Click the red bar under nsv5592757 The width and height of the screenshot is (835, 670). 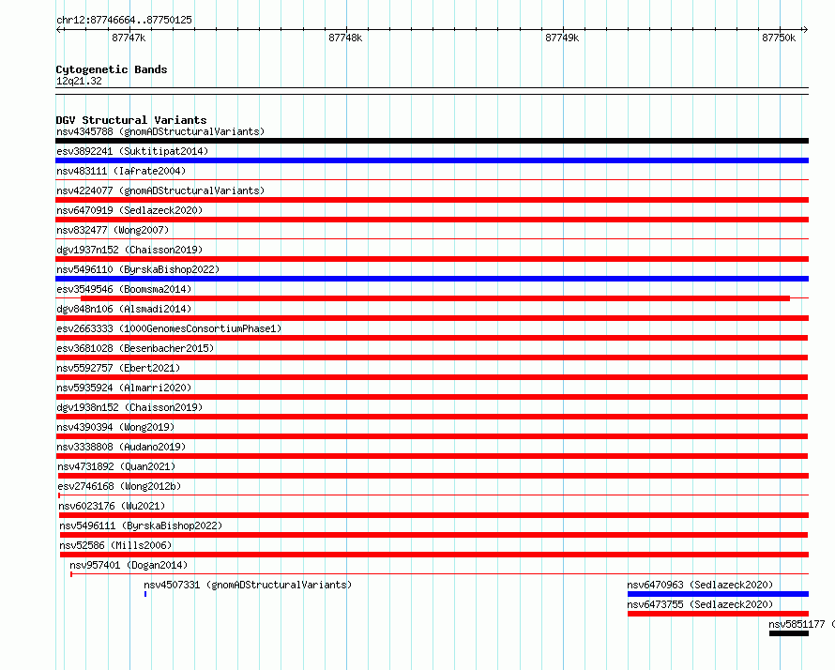click(432, 377)
